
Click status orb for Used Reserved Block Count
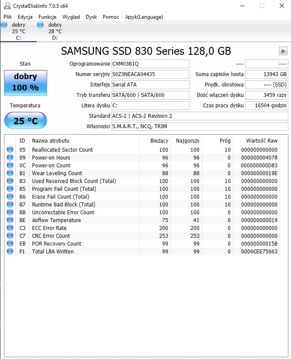(x=10, y=181)
